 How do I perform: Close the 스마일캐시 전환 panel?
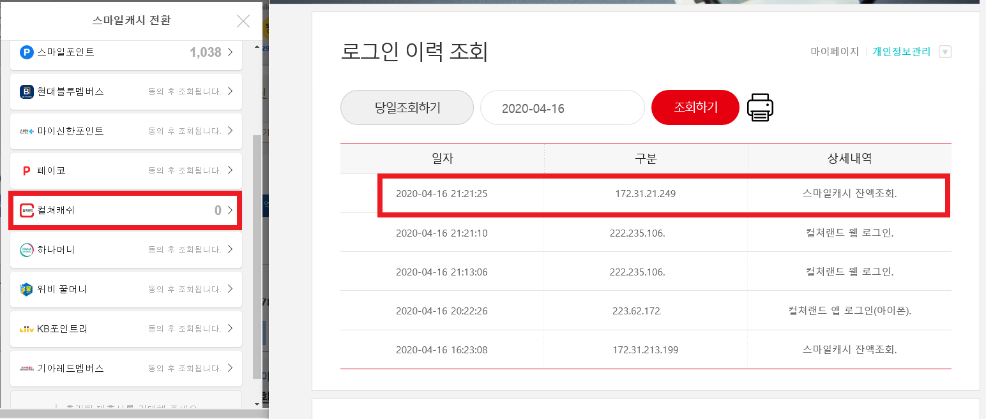[x=243, y=21]
